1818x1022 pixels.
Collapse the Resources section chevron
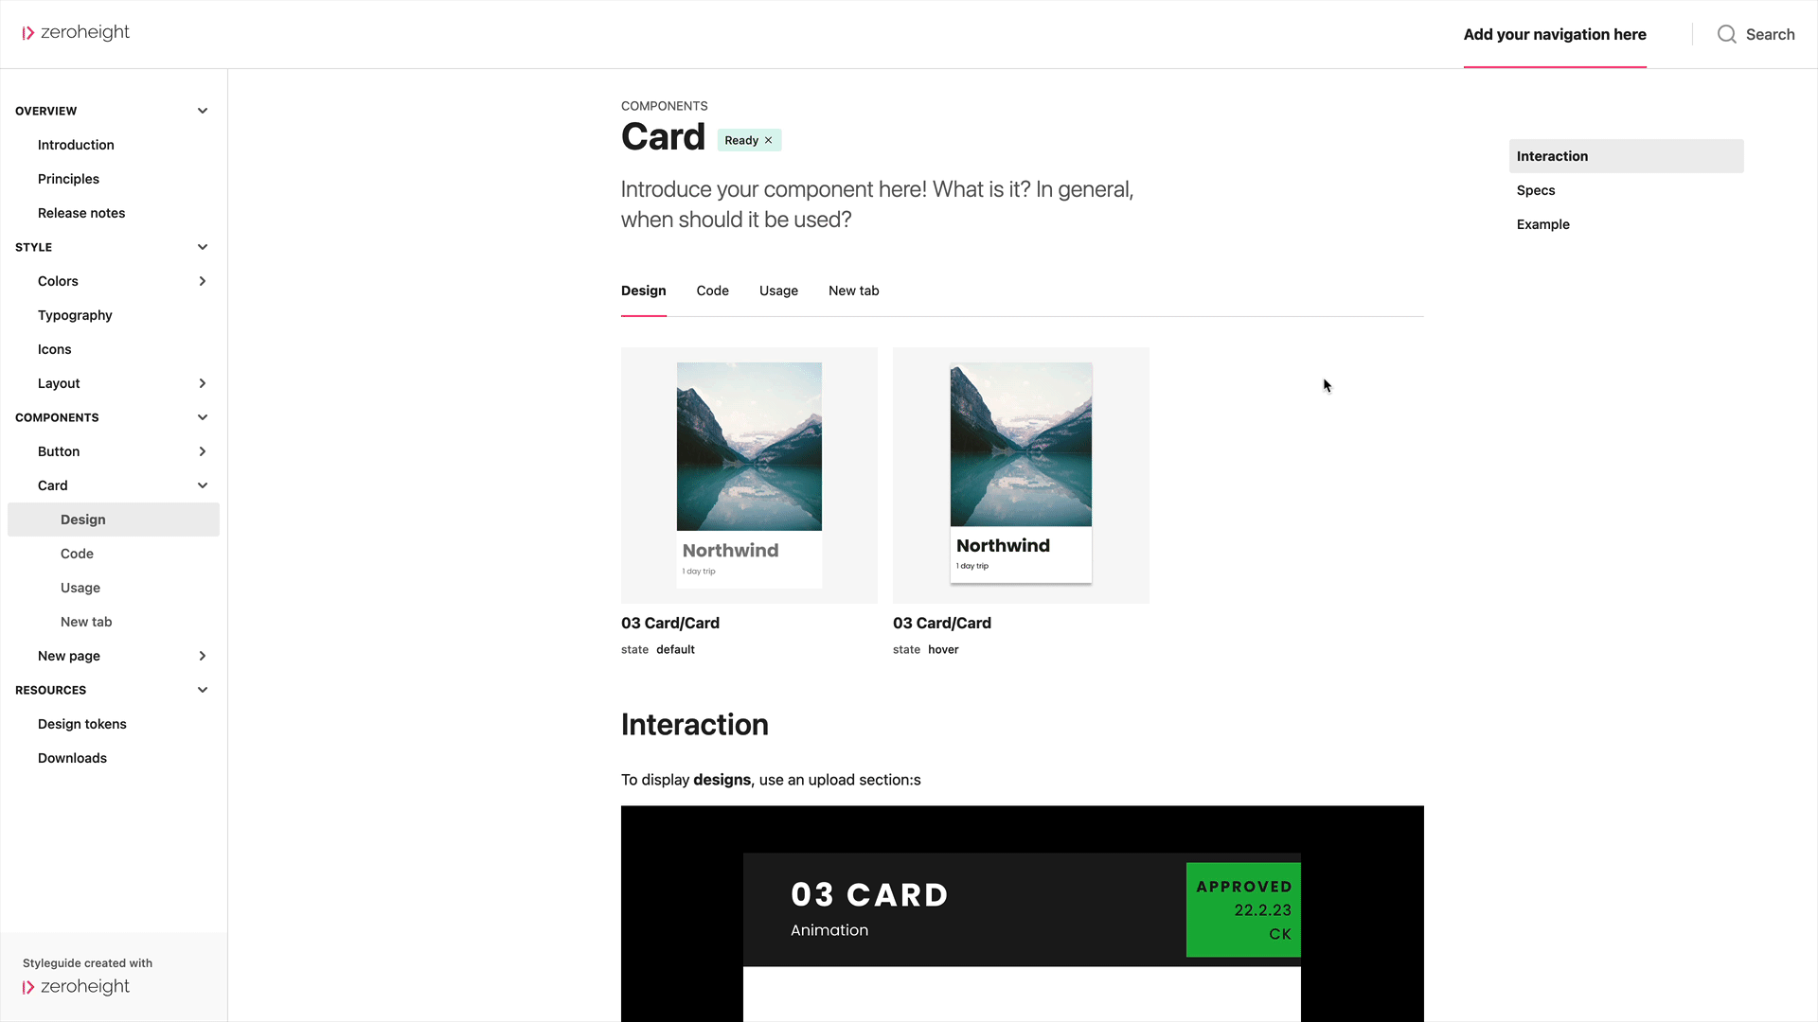pos(203,690)
